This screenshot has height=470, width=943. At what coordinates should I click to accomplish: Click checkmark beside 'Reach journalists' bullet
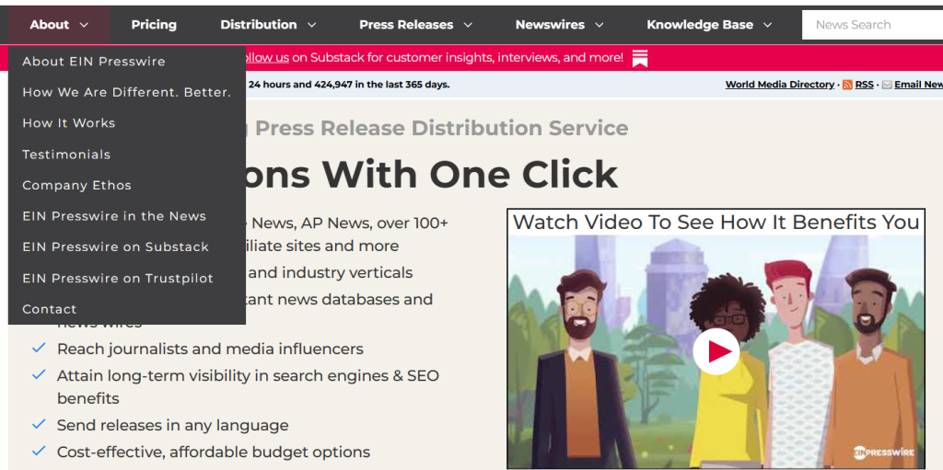click(x=39, y=348)
